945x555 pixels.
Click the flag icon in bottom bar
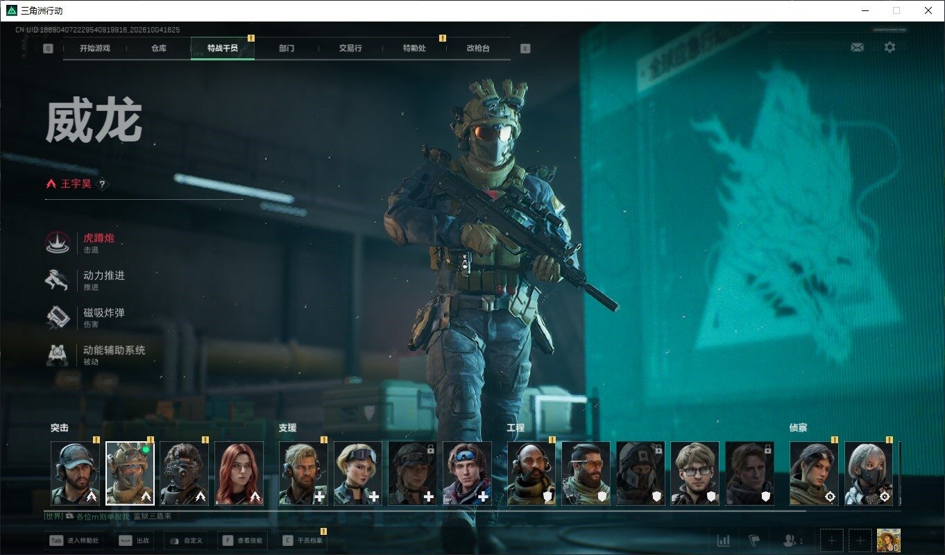[754, 540]
